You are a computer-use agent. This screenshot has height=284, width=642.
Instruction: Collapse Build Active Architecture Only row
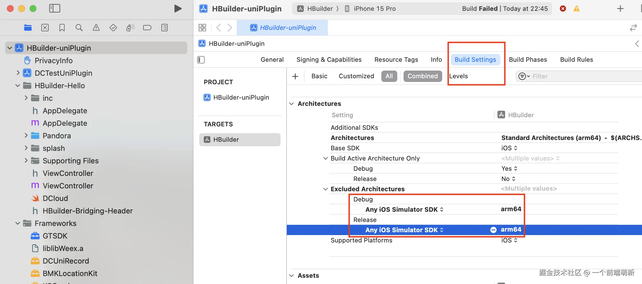tap(326, 158)
